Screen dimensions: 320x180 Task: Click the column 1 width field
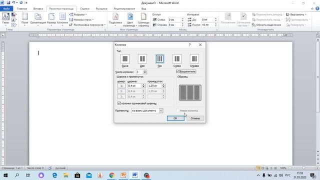[134, 86]
